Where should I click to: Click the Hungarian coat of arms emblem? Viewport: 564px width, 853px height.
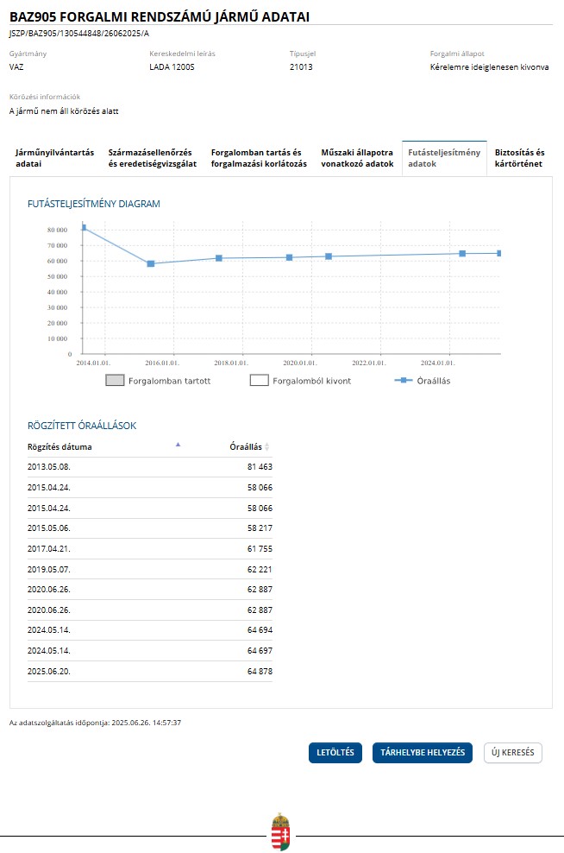[x=280, y=831]
